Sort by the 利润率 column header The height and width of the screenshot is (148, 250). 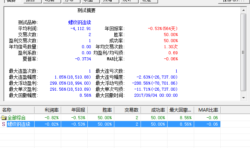pyautogui.click(x=47, y=110)
